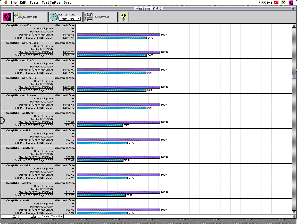Open the Graph menu
The width and height of the screenshot is (297, 224).
click(69, 3)
